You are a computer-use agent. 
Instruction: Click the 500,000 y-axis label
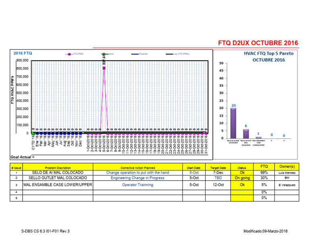pyautogui.click(x=22, y=93)
